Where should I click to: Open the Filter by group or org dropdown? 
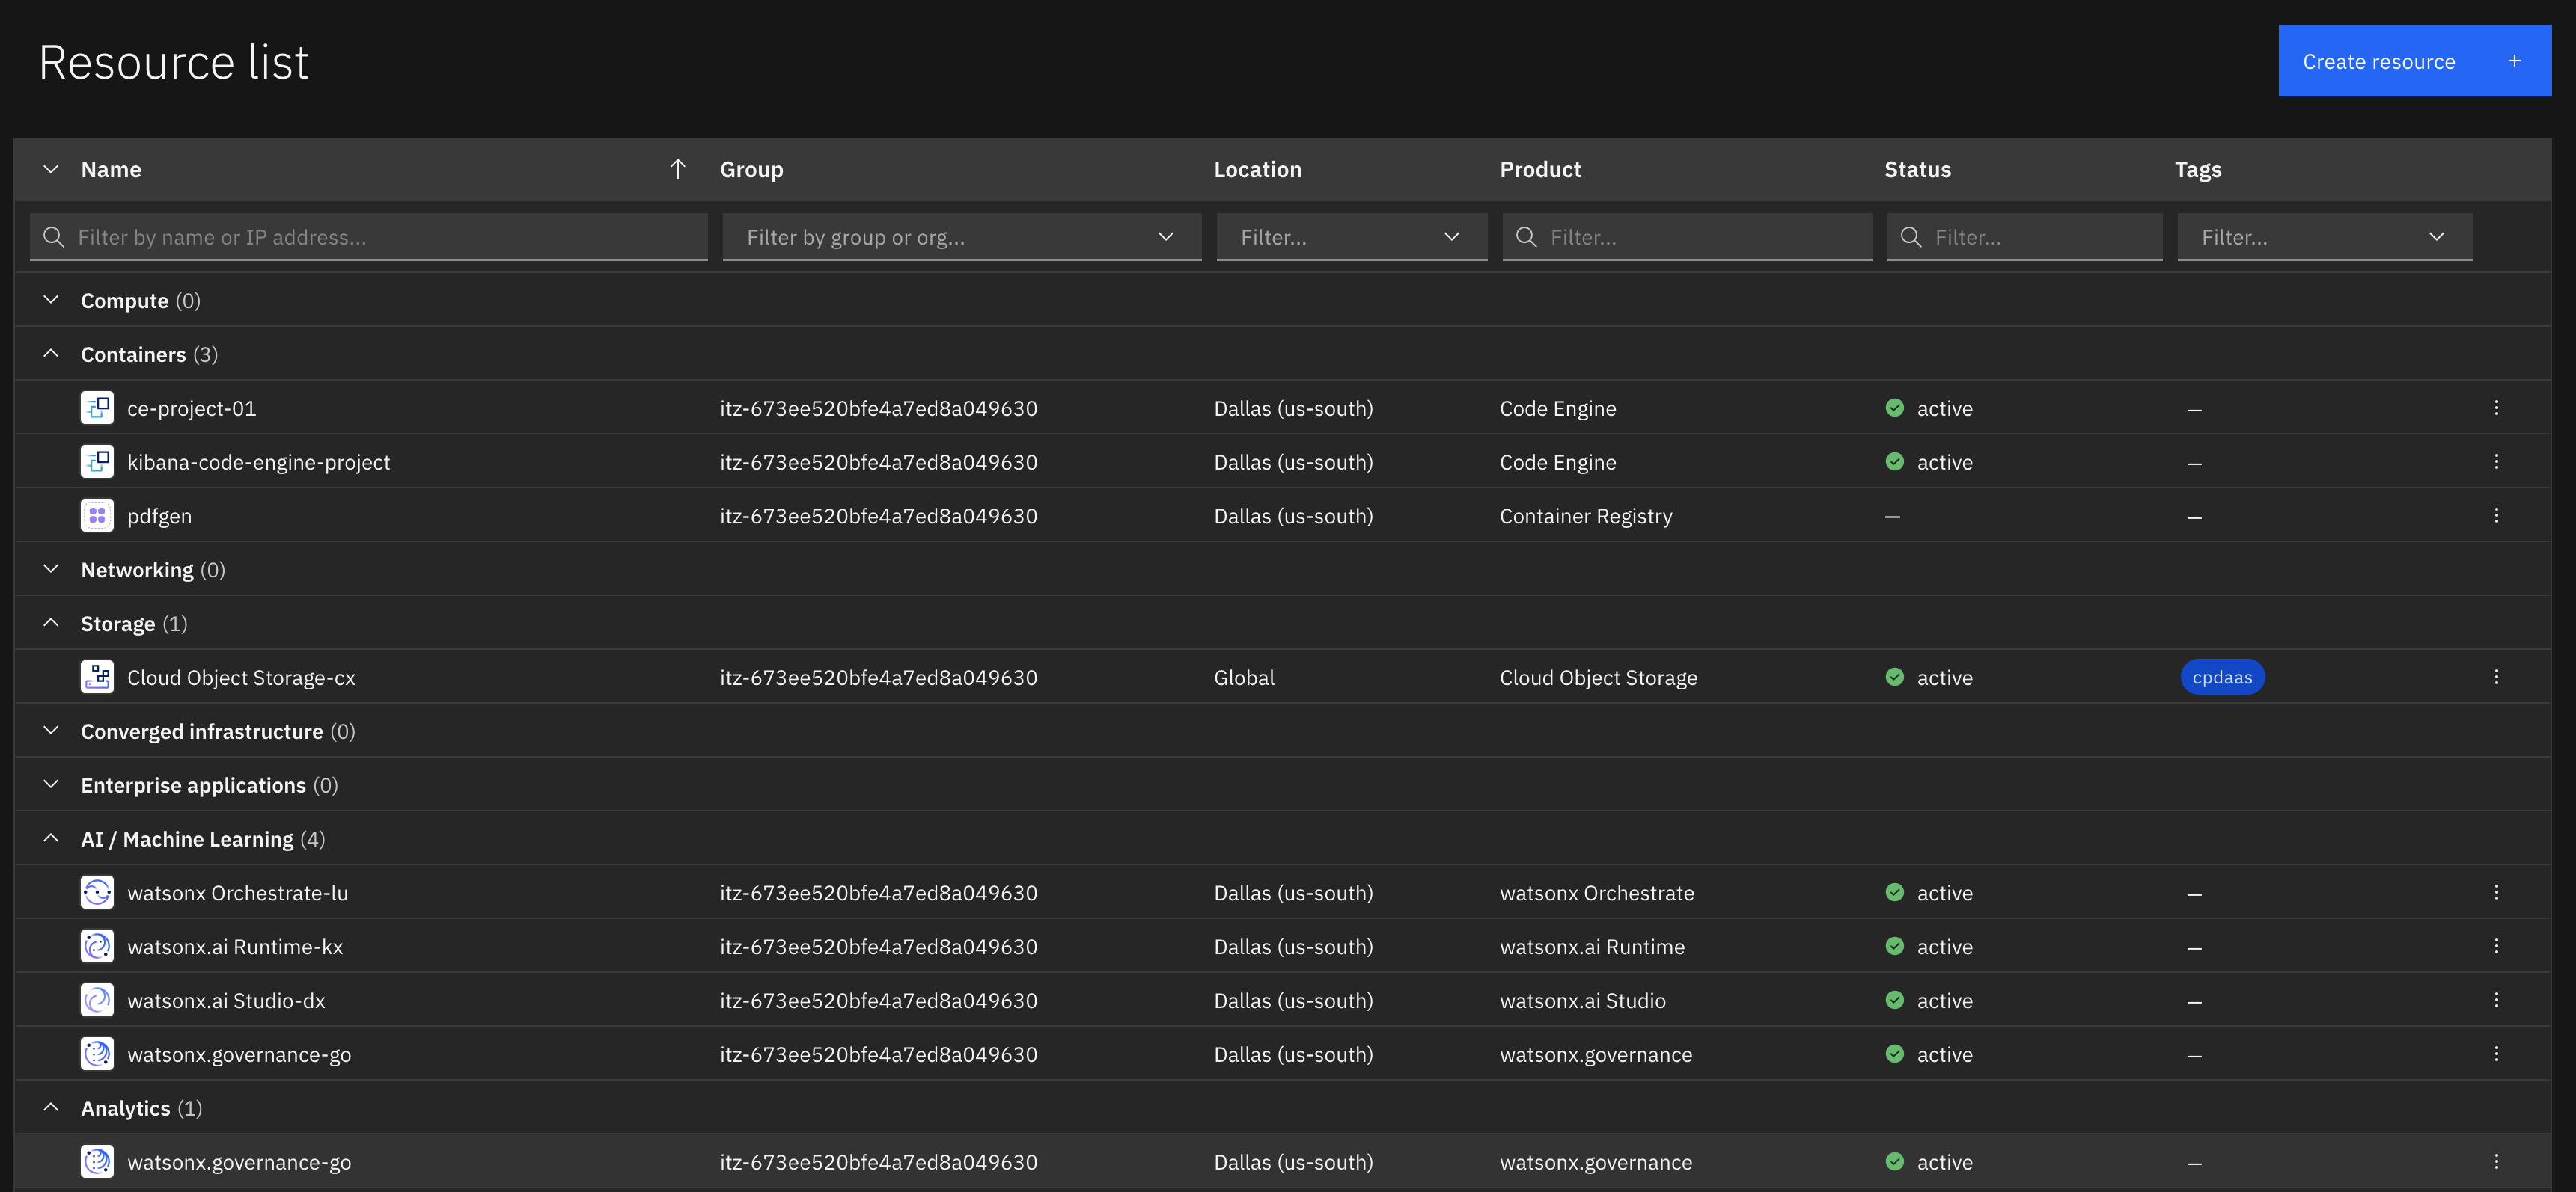[962, 237]
